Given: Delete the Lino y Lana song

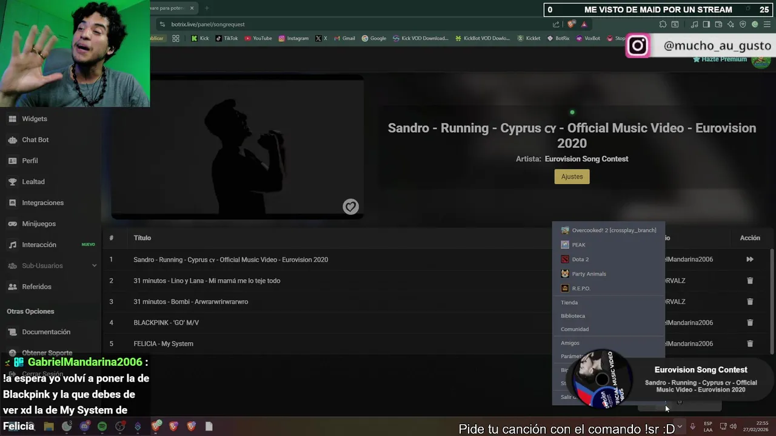Looking at the screenshot, I should pyautogui.click(x=750, y=280).
